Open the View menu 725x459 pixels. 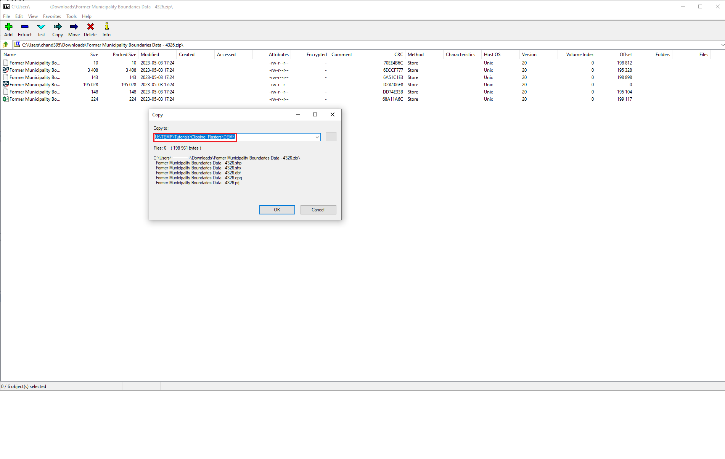tap(33, 16)
